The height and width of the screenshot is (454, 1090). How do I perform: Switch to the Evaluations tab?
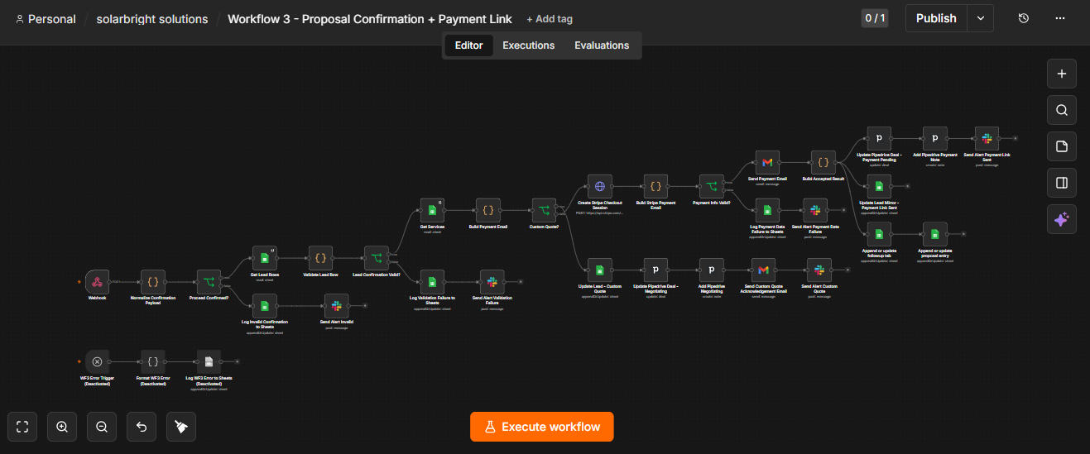pos(602,45)
